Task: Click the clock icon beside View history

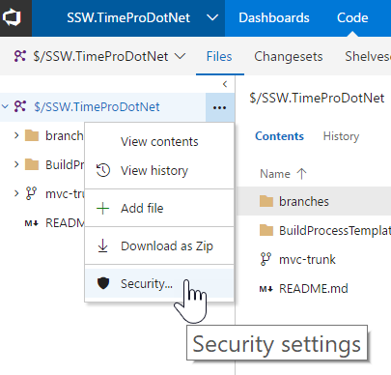Action: (x=103, y=170)
